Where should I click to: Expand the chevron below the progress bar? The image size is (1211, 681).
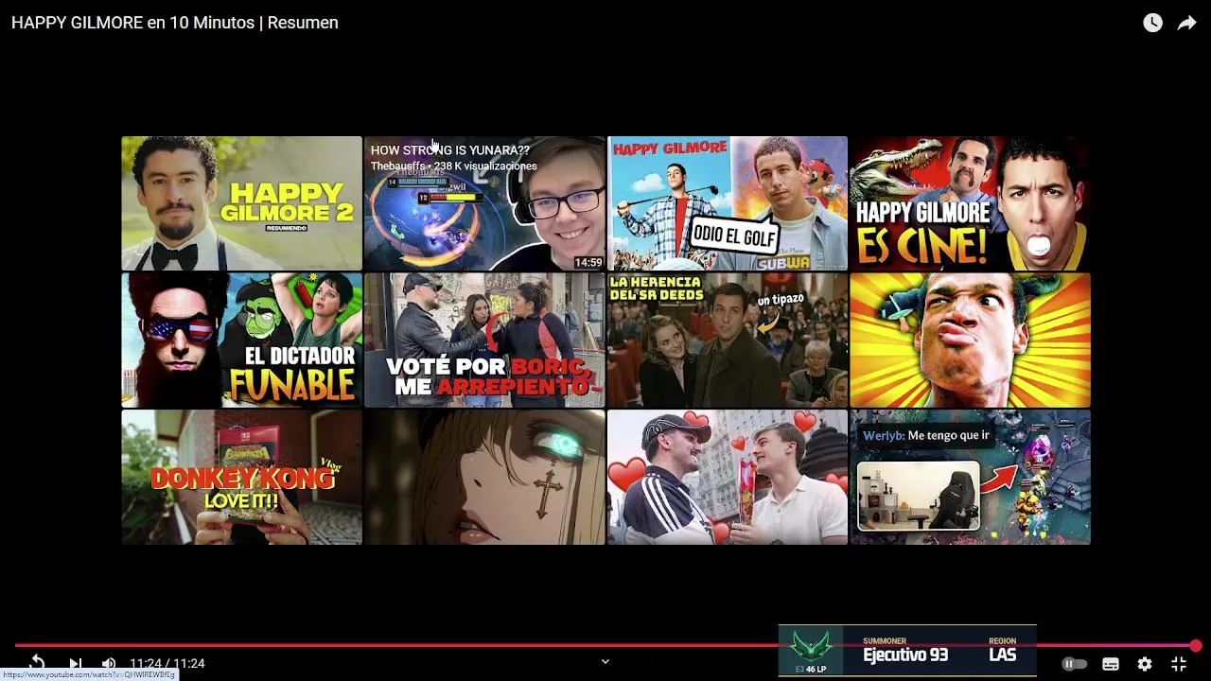point(605,662)
